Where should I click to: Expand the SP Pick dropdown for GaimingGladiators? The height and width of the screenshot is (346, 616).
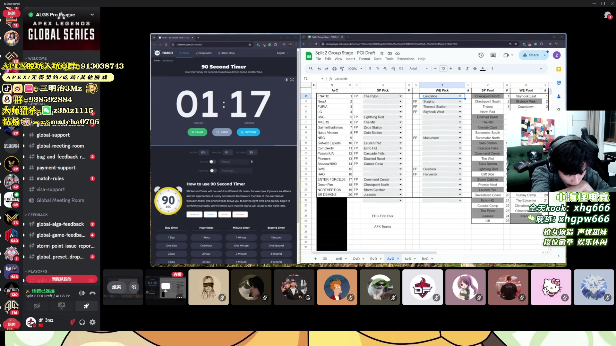[x=401, y=127]
